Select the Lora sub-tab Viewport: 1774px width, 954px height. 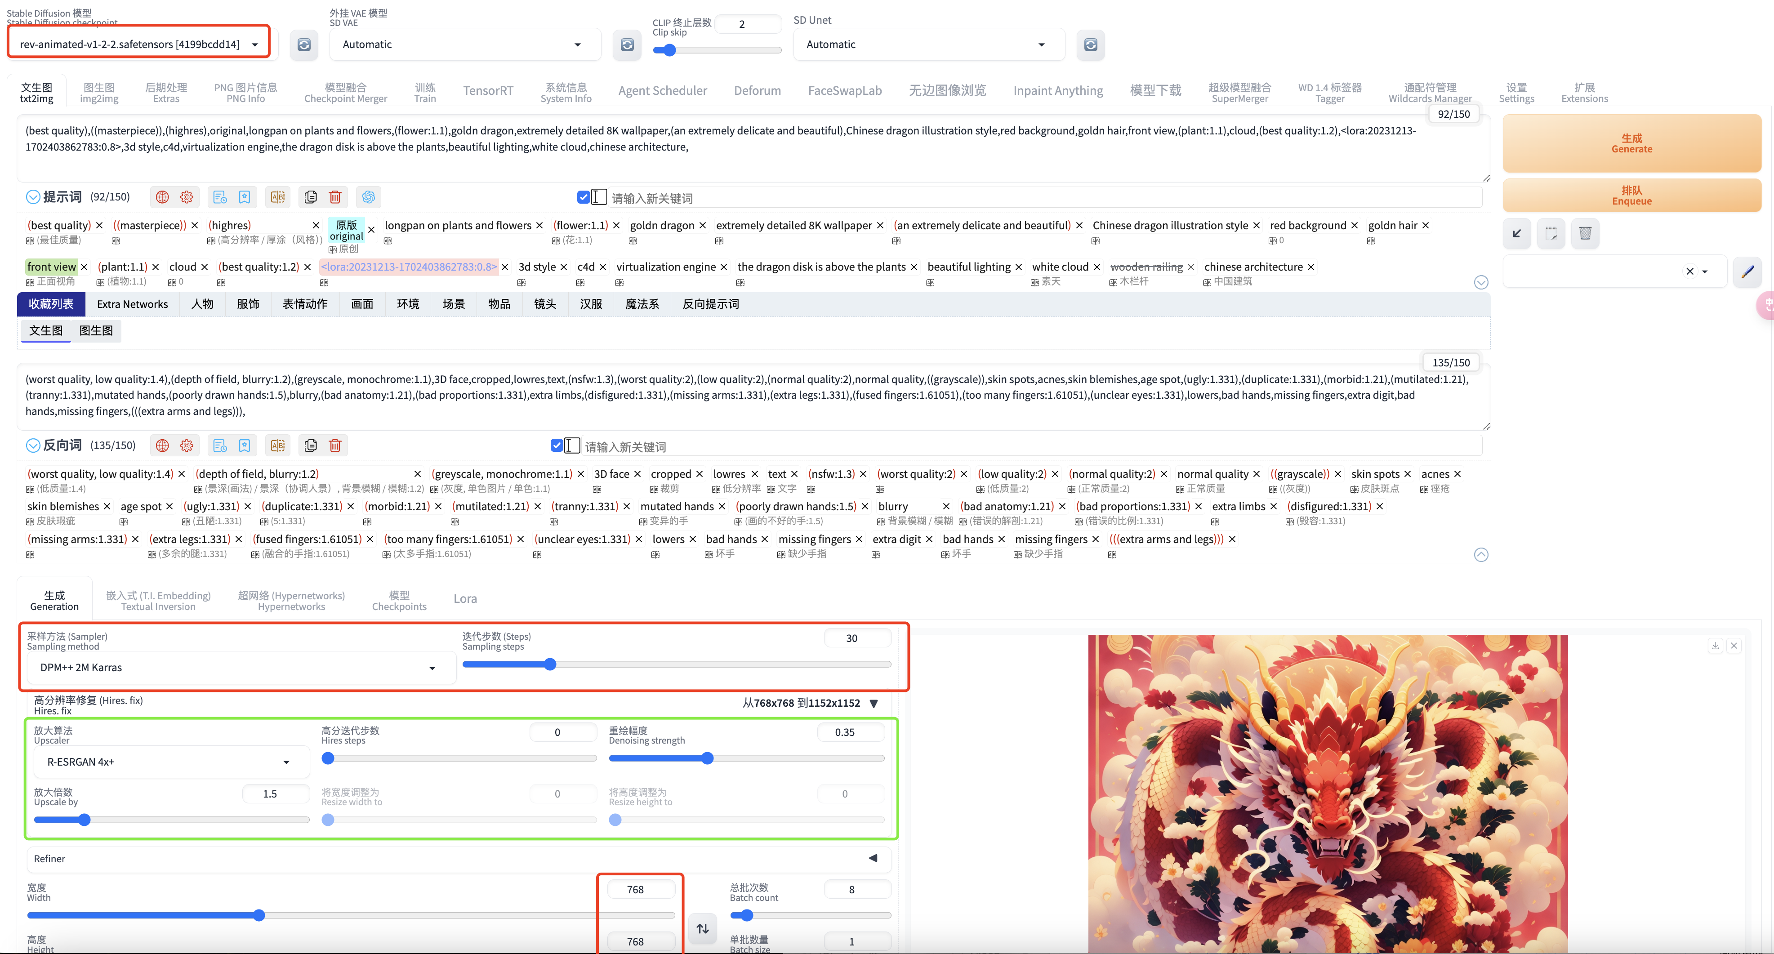465,598
